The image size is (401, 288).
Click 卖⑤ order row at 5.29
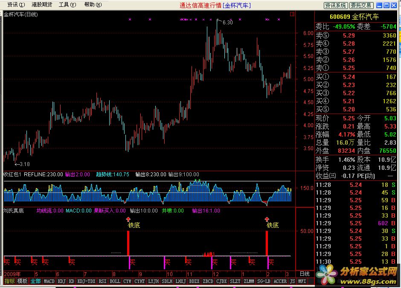coord(356,35)
